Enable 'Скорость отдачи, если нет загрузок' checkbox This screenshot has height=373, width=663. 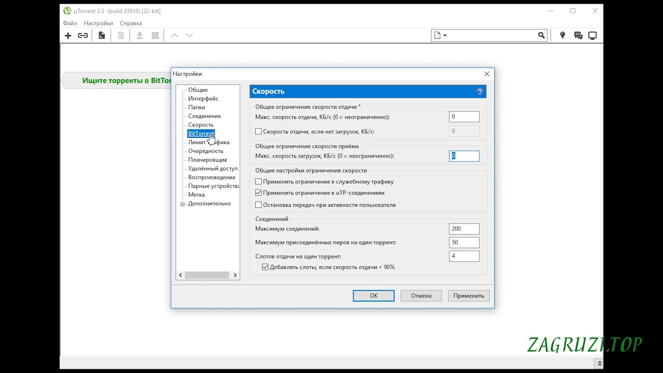[x=258, y=132]
